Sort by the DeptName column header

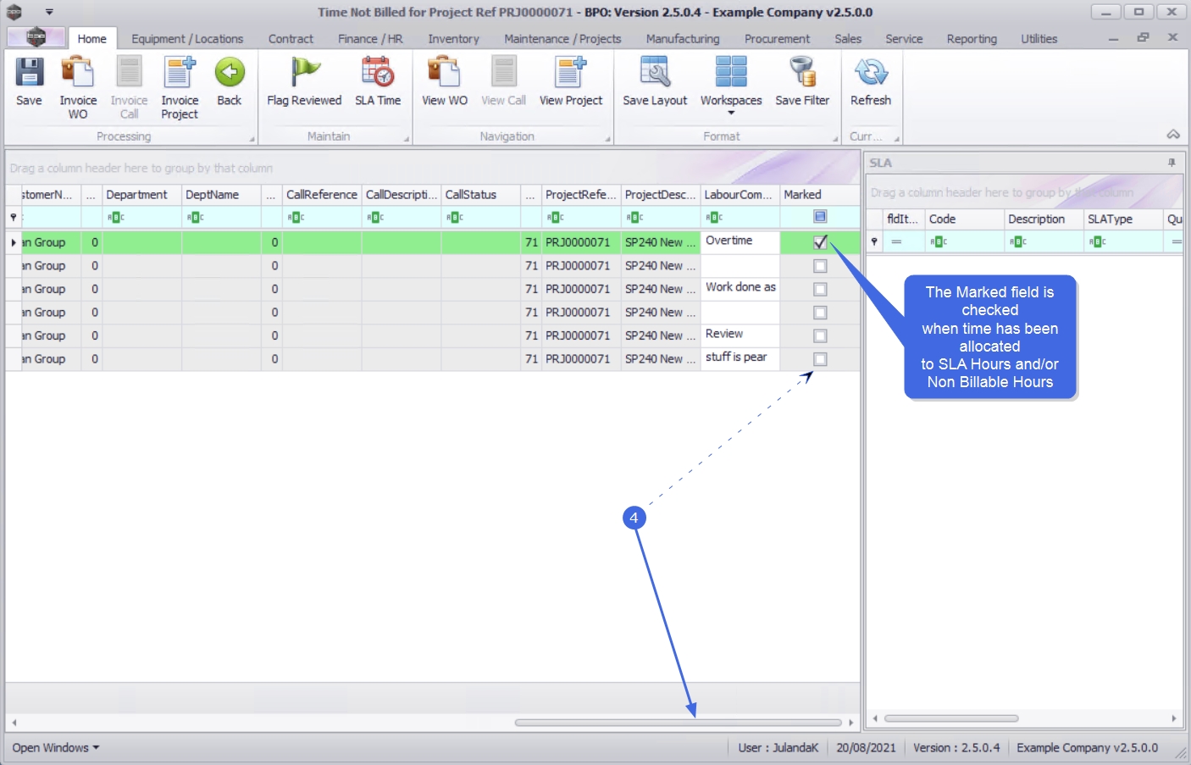(221, 195)
